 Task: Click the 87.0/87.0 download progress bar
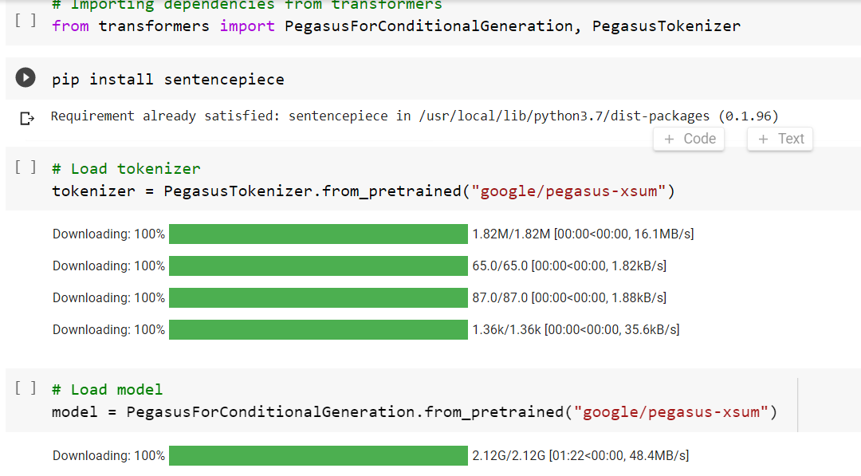coord(318,297)
